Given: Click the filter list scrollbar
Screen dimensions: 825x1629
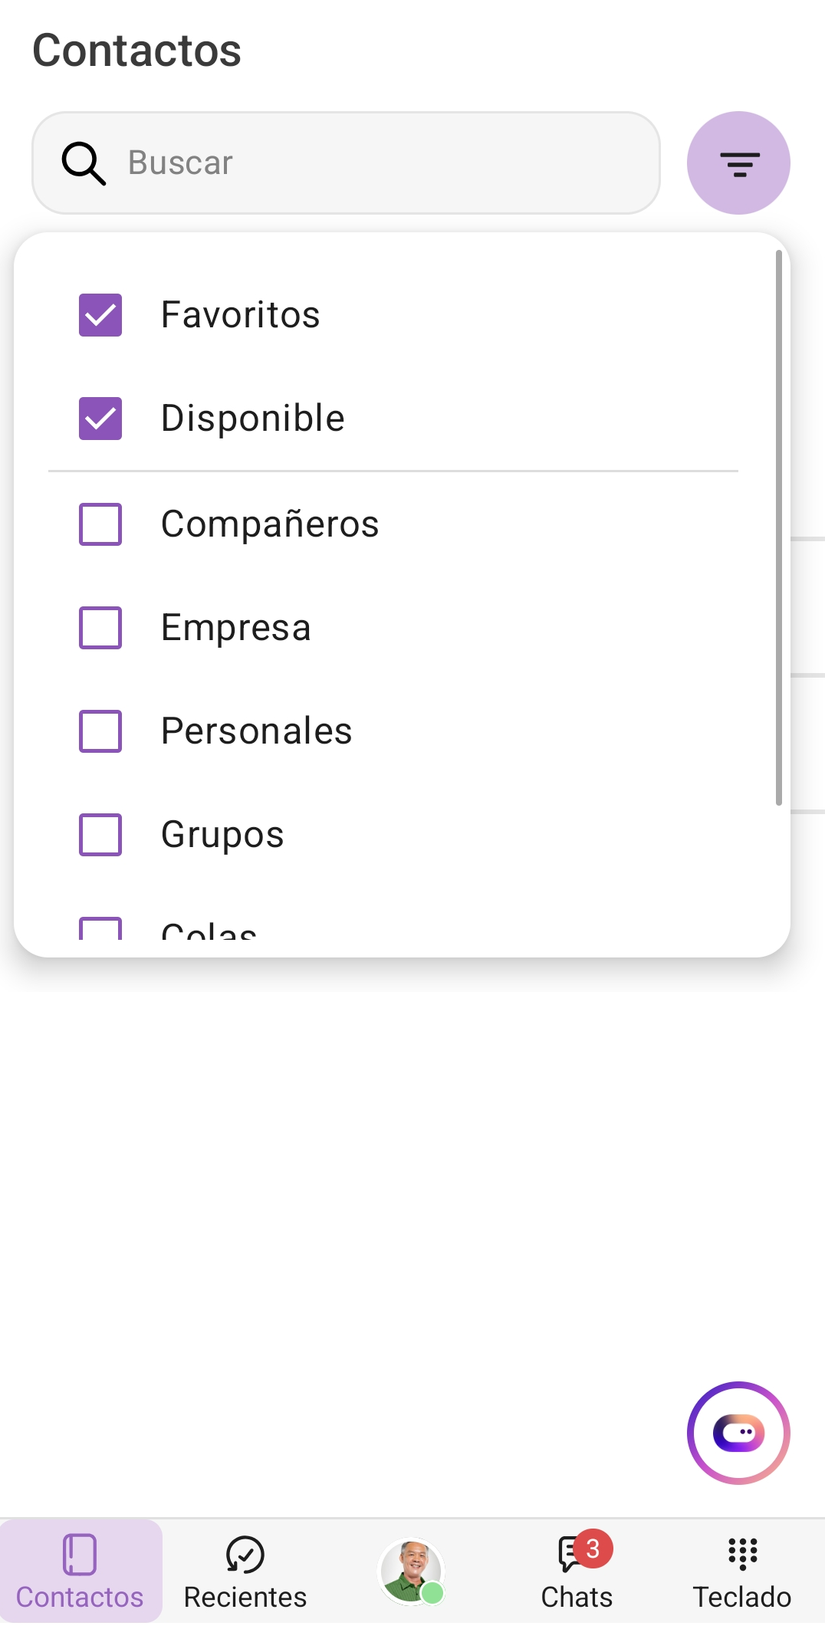Looking at the screenshot, I should (778, 527).
